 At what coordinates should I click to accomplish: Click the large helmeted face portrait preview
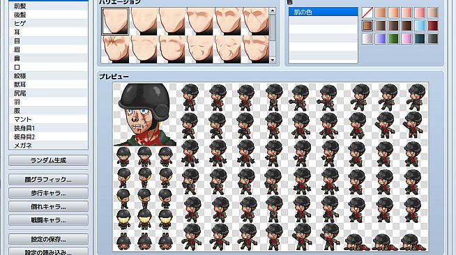coord(144,114)
